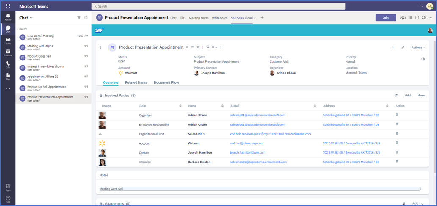Collapse the Recent chats group
Viewport: 437px width, 206px height.
click(x=17, y=29)
